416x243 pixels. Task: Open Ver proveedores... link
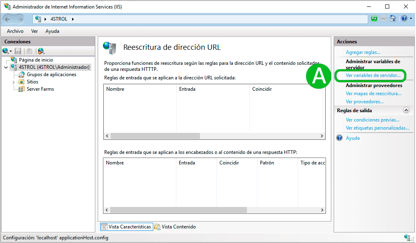click(365, 102)
